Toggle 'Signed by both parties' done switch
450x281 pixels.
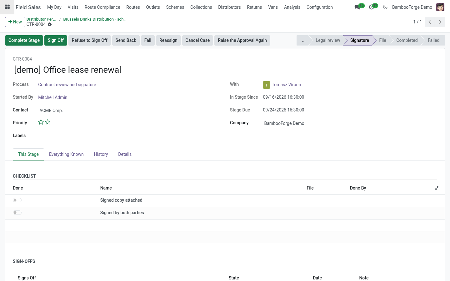click(x=17, y=213)
